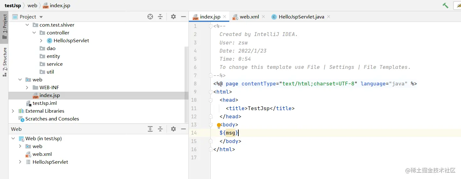Select the util package

50,72
